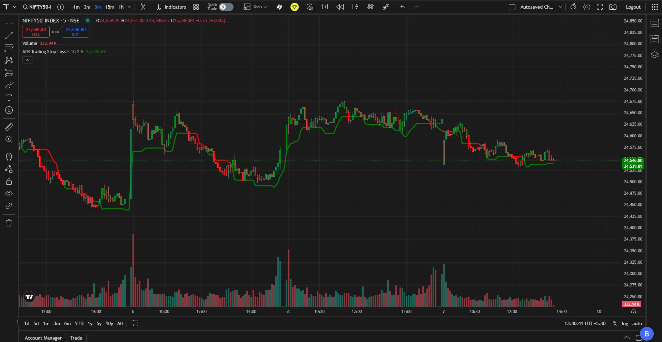Select the 15m timeframe
662x342 pixels.
110,7
